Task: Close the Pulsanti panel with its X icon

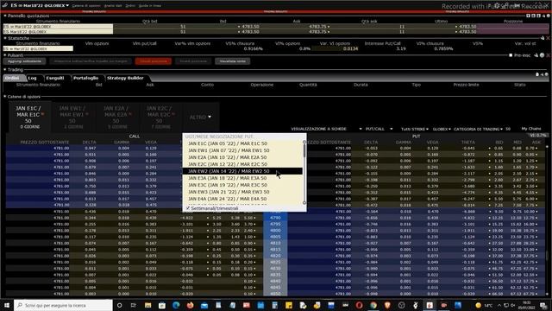Action: click(549, 55)
